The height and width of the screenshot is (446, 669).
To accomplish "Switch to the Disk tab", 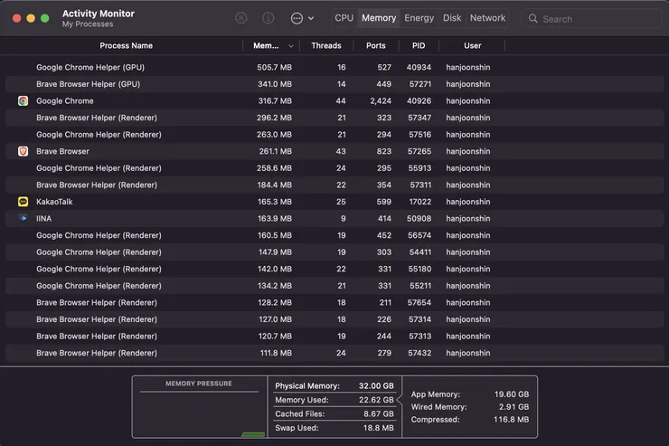I will click(452, 18).
